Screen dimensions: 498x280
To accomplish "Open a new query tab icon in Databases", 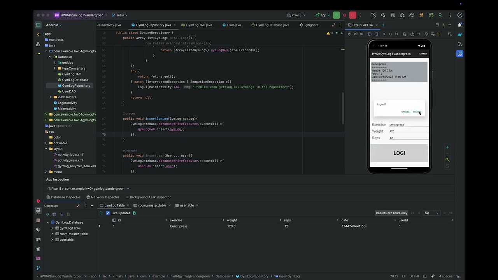I will point(54,214).
